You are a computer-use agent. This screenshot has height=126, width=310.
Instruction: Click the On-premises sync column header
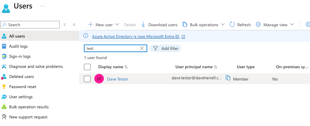click(x=292, y=67)
